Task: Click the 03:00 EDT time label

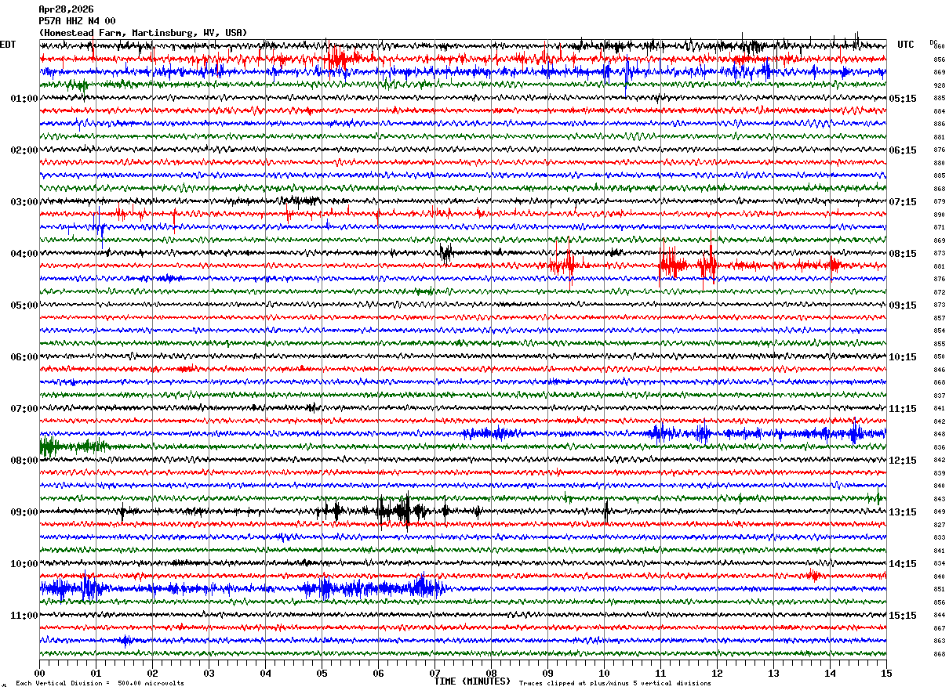Action: [24, 202]
